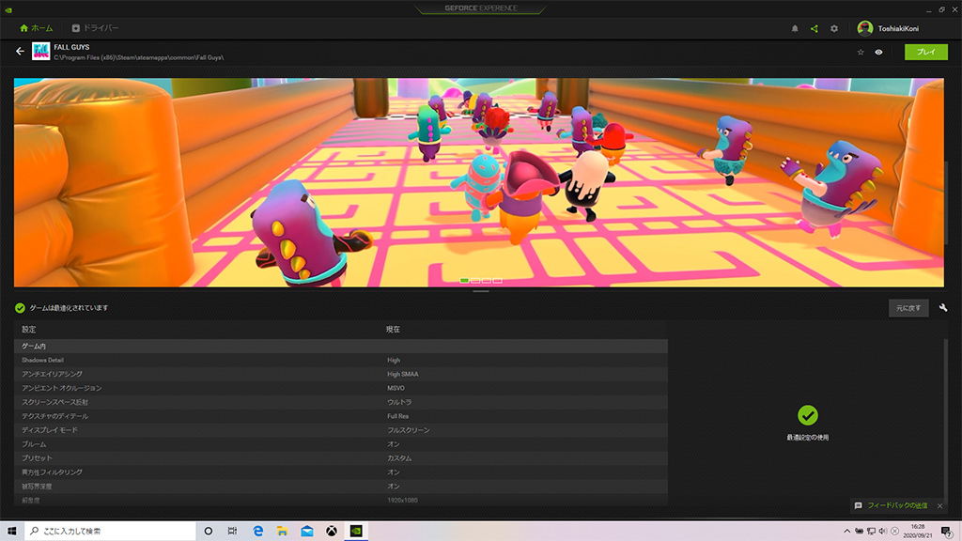Viewport: 962px width, 541px height.
Task: Click the フルスクリーン value
Action: tap(408, 430)
